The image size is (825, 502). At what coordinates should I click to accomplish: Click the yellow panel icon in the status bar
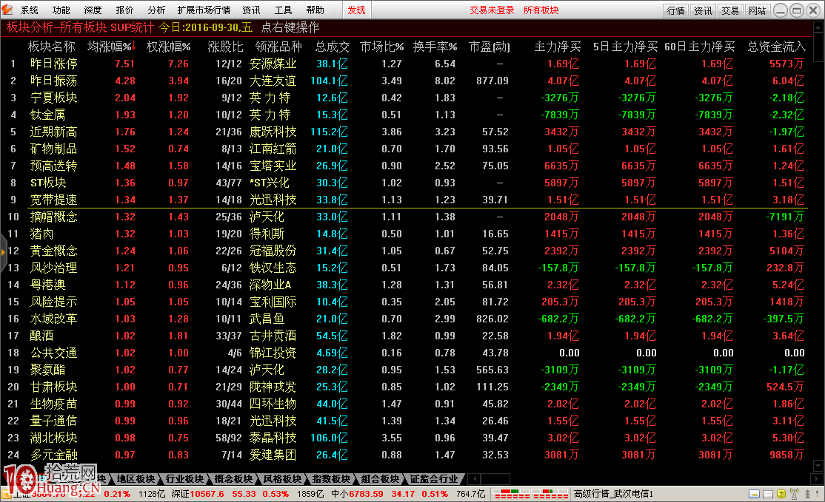(753, 494)
